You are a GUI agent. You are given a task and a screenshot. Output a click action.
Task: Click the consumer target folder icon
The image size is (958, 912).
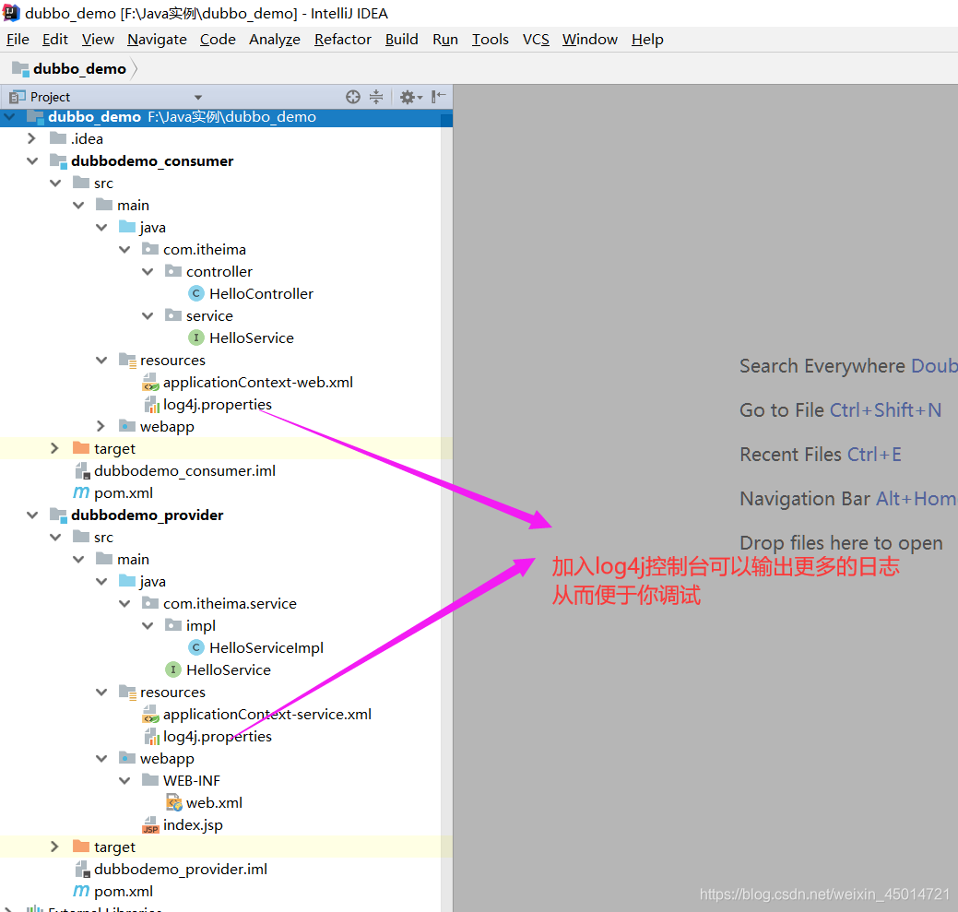point(80,448)
